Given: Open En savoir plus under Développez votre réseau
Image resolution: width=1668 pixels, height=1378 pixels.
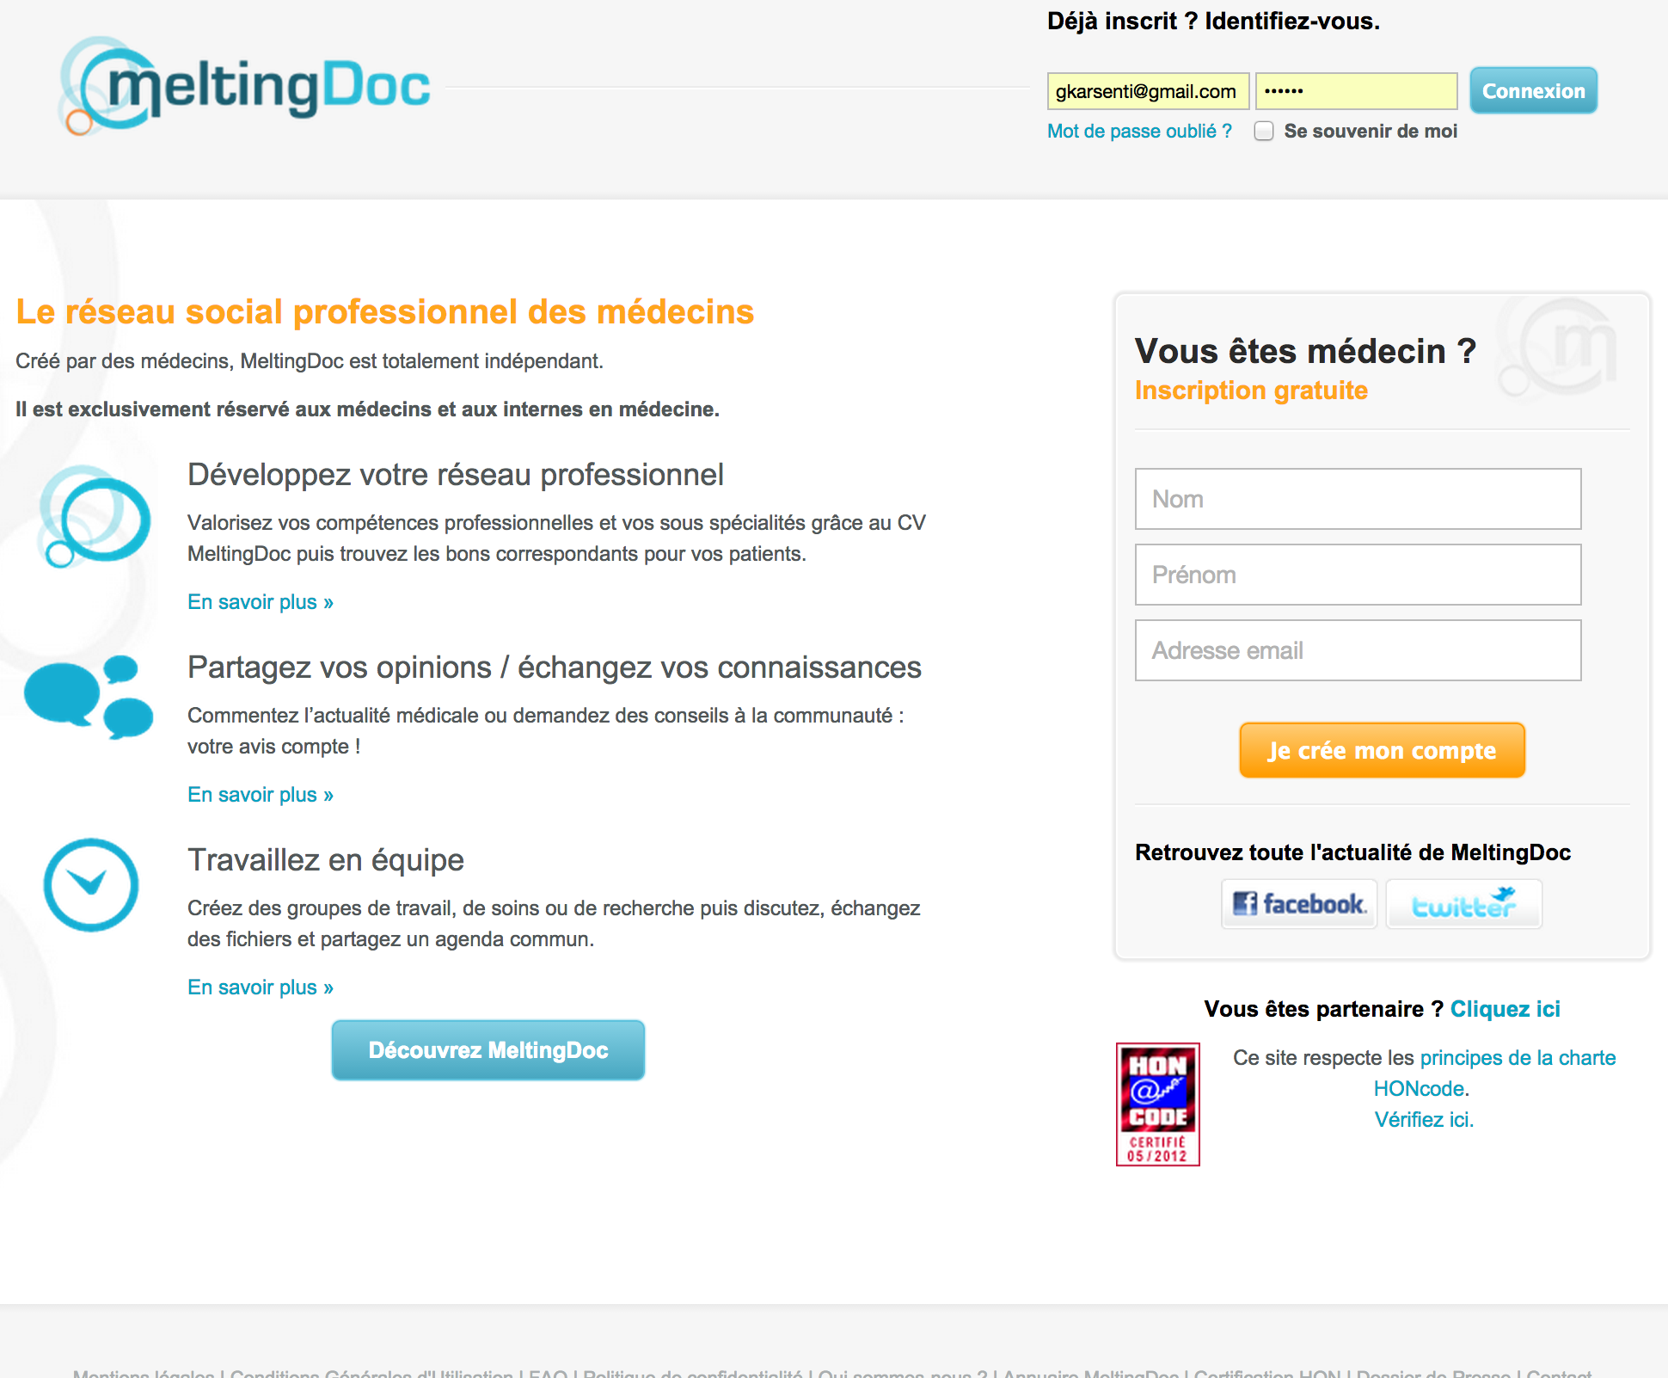Looking at the screenshot, I should click(261, 602).
